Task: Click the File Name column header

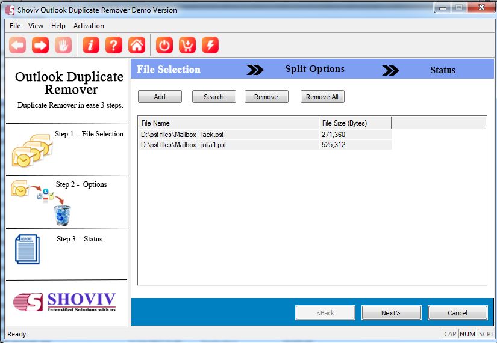Action: [x=228, y=123]
